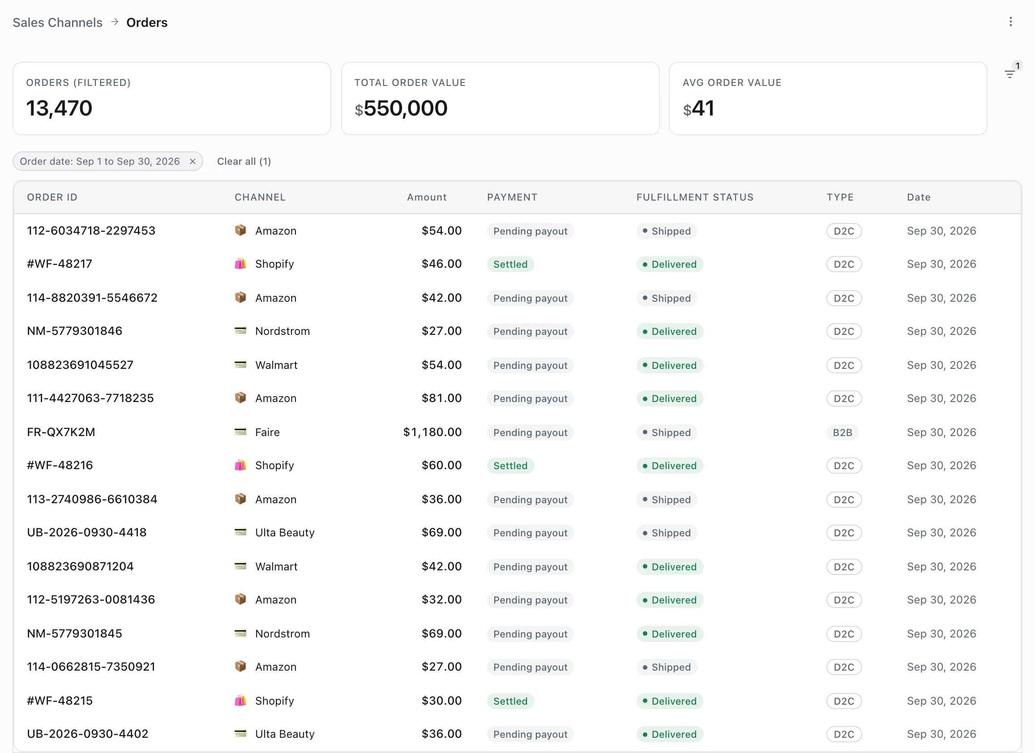Click Amazon icon for order 114-8820391-5546672
This screenshot has height=753, width=1035.
pyautogui.click(x=240, y=298)
